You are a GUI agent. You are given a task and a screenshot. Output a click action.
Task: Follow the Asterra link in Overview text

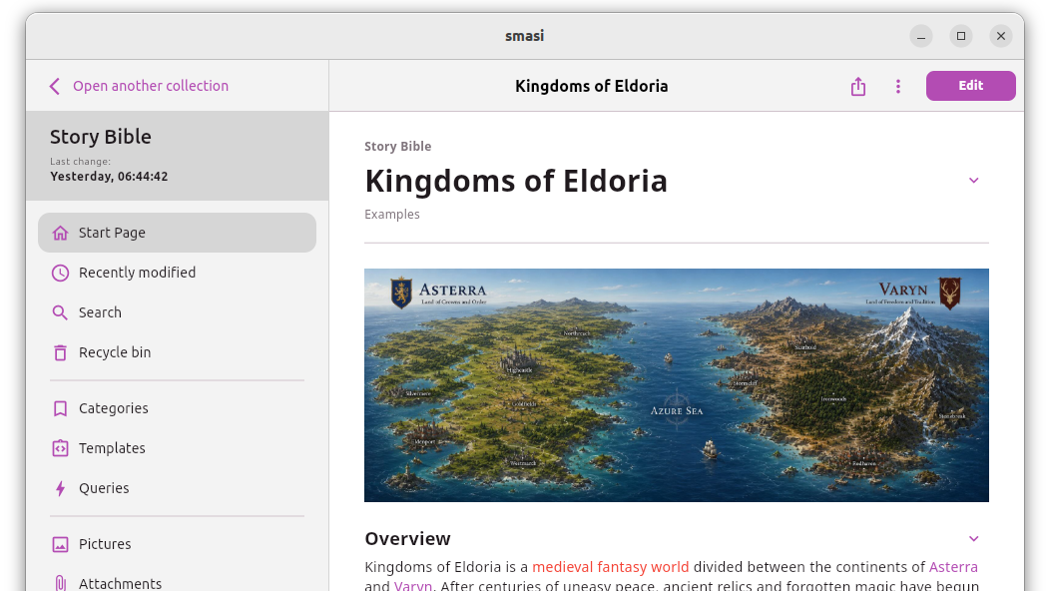click(x=953, y=567)
